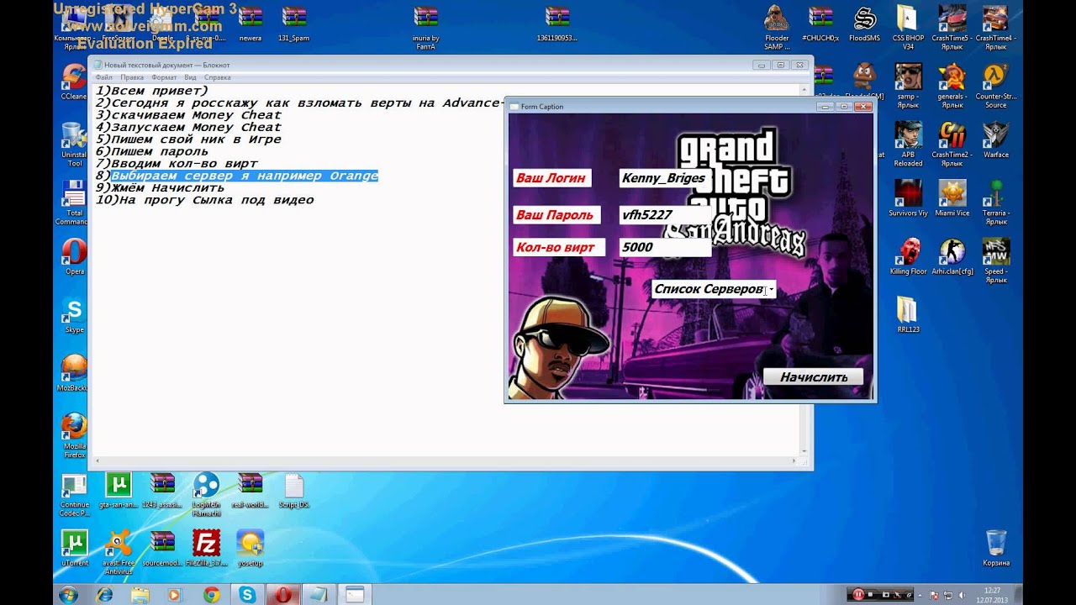
Task: Open Вид menu in Notepad
Action: click(x=191, y=77)
